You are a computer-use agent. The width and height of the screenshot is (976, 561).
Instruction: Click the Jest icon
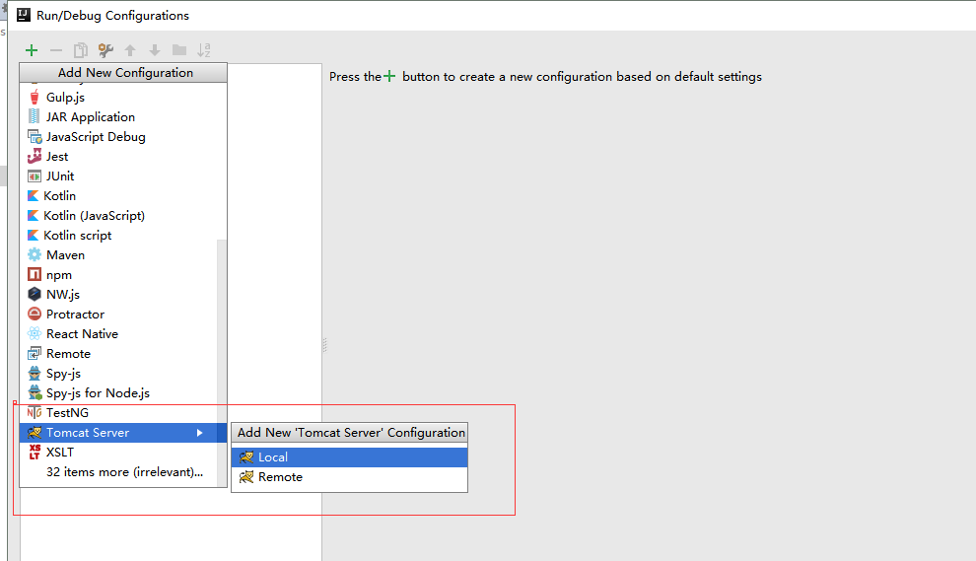tap(35, 157)
